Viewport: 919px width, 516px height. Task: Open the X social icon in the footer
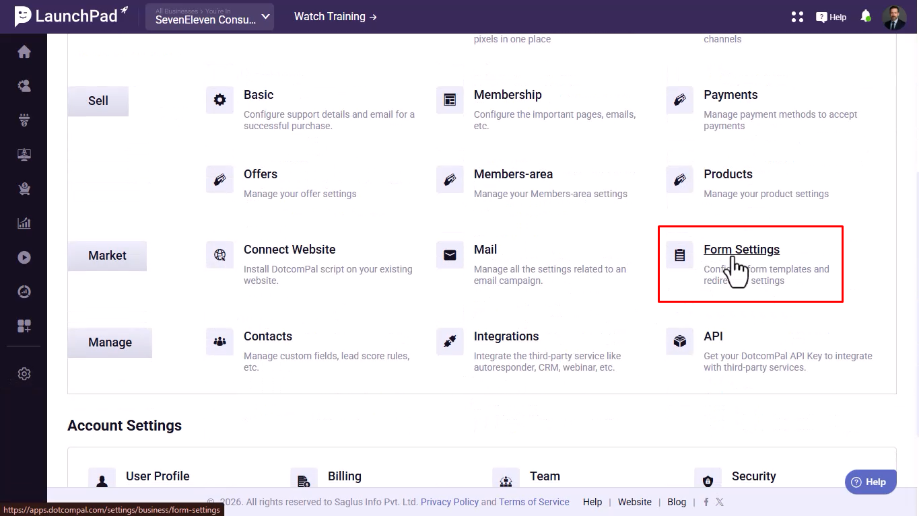point(720,502)
